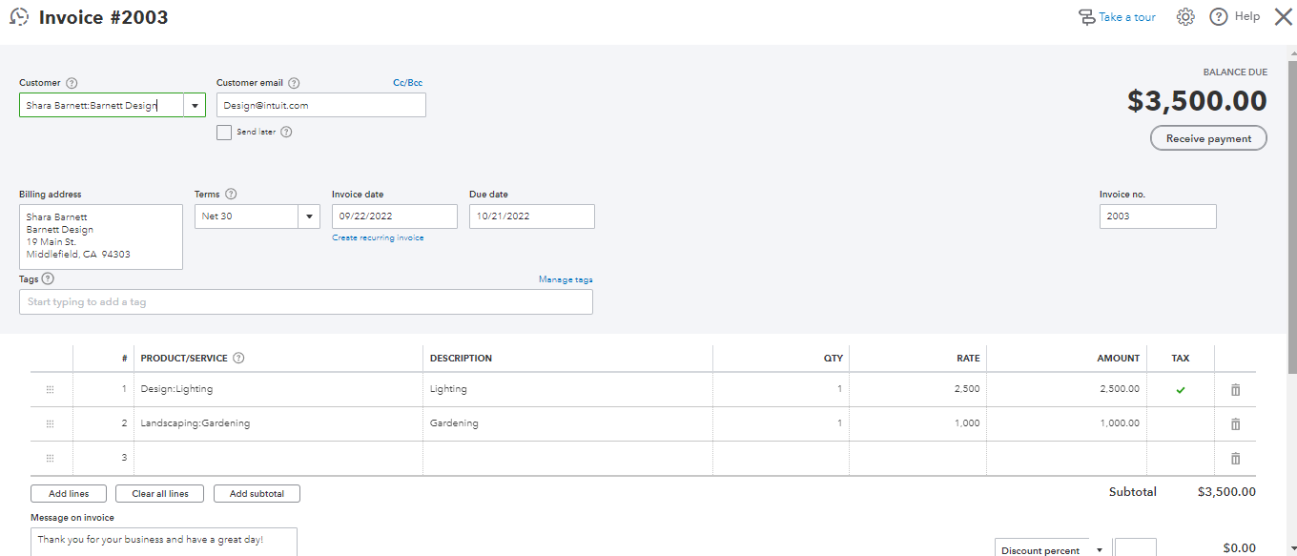The height and width of the screenshot is (556, 1297).
Task: Click the Product/Service help icon
Action: [x=238, y=359]
